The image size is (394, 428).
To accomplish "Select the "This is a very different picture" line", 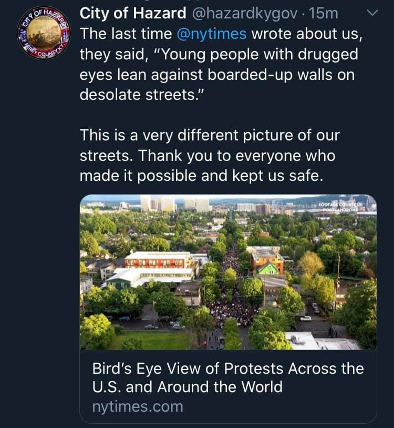I will tap(209, 135).
